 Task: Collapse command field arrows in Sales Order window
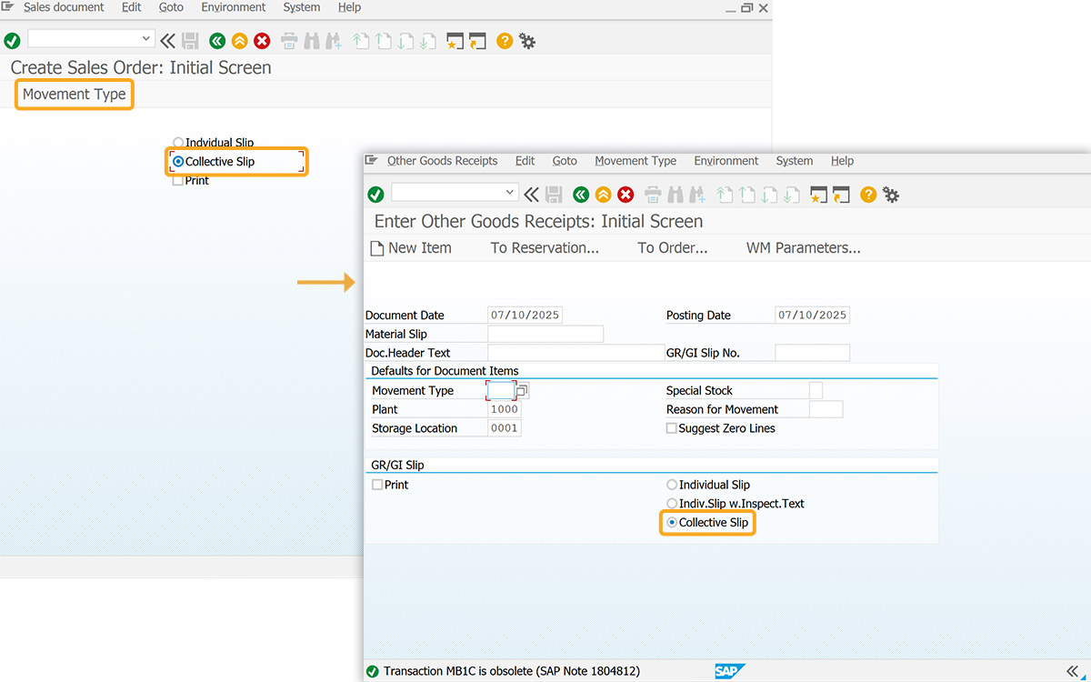point(168,41)
